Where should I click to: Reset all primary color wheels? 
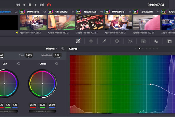[x=62, y=48]
